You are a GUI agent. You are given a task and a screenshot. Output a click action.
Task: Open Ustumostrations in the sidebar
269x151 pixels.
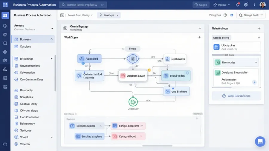pyautogui.click(x=30, y=66)
